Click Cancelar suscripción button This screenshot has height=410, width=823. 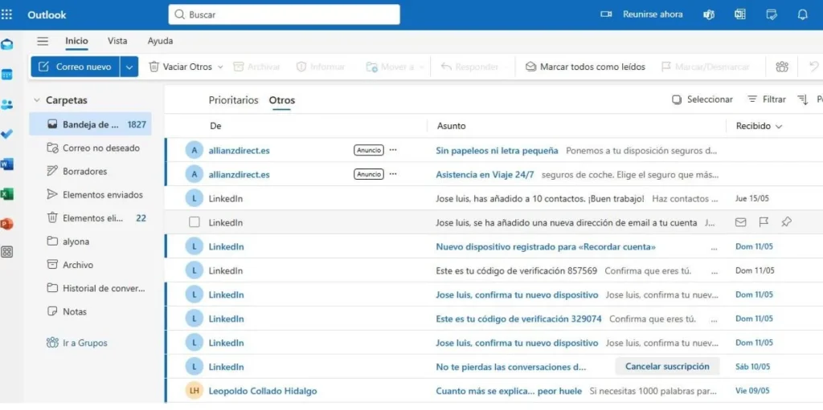[667, 367]
